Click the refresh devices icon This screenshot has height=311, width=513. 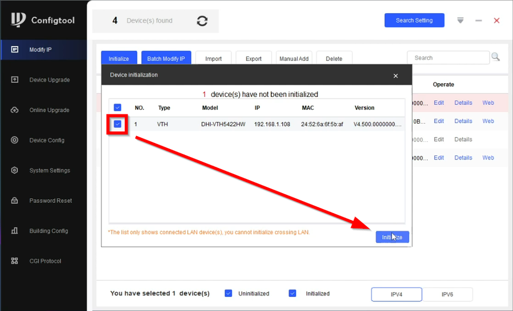202,21
